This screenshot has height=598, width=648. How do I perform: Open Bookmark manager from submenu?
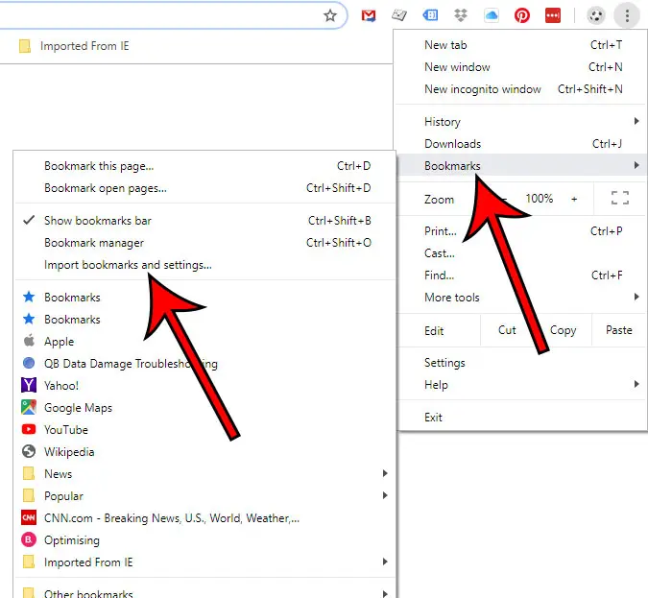[94, 243]
